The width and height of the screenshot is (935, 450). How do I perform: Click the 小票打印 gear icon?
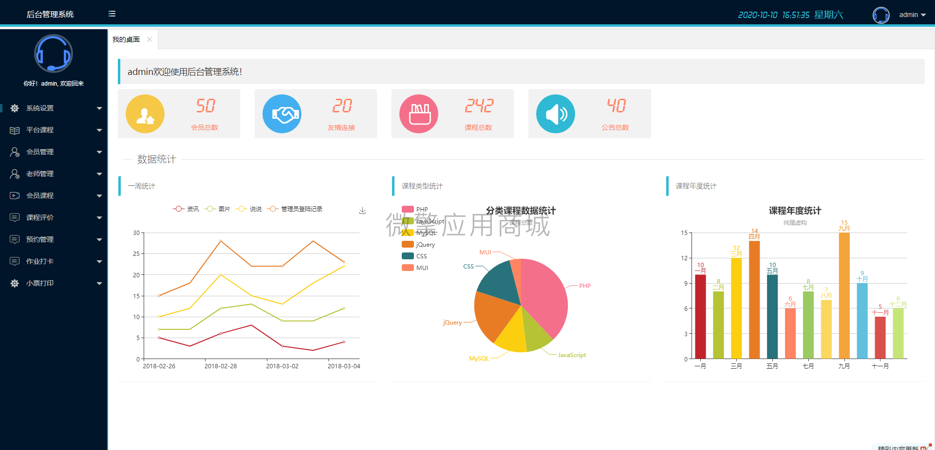click(x=15, y=283)
